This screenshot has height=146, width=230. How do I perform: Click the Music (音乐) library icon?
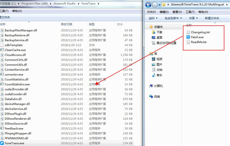coord(153,75)
